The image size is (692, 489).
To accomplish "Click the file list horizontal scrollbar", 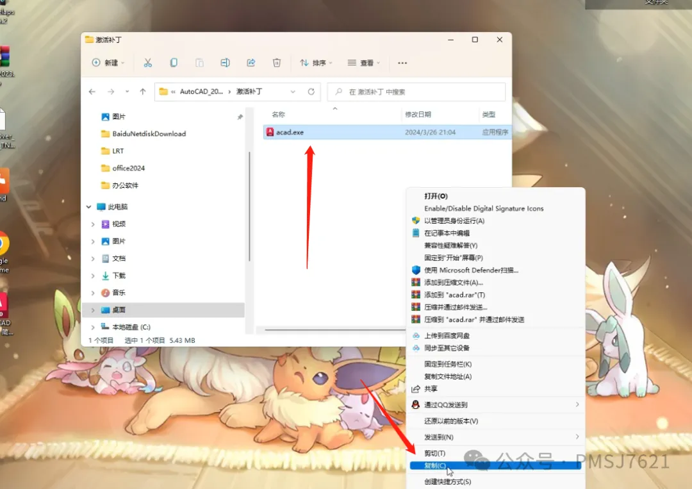I will point(335,329).
